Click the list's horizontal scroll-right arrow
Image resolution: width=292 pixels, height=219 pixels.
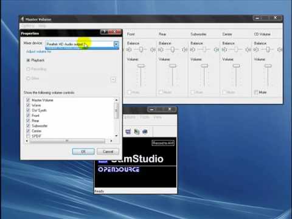(x=111, y=141)
